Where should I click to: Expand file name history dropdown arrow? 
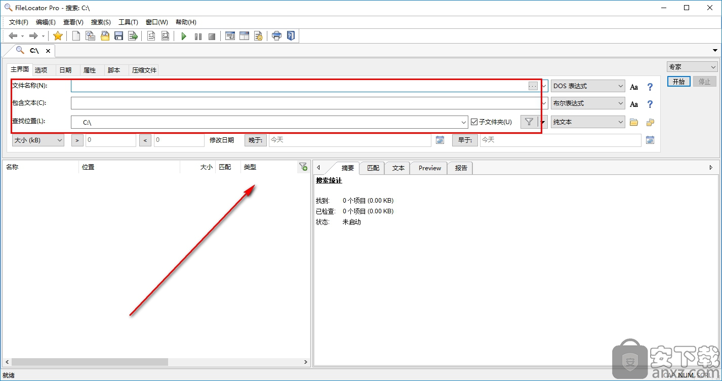pyautogui.click(x=544, y=86)
